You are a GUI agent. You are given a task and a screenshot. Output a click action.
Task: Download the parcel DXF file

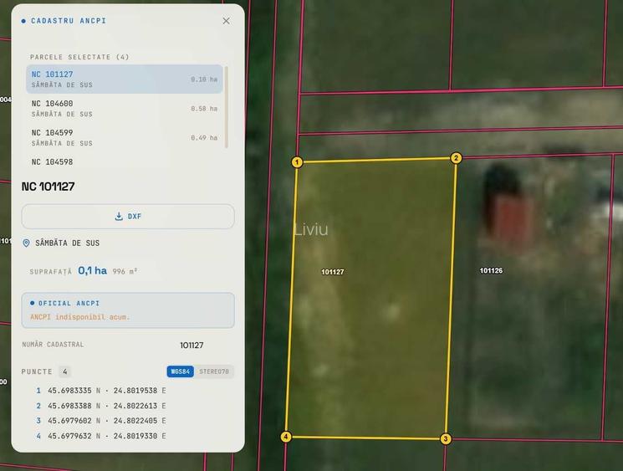coord(128,216)
